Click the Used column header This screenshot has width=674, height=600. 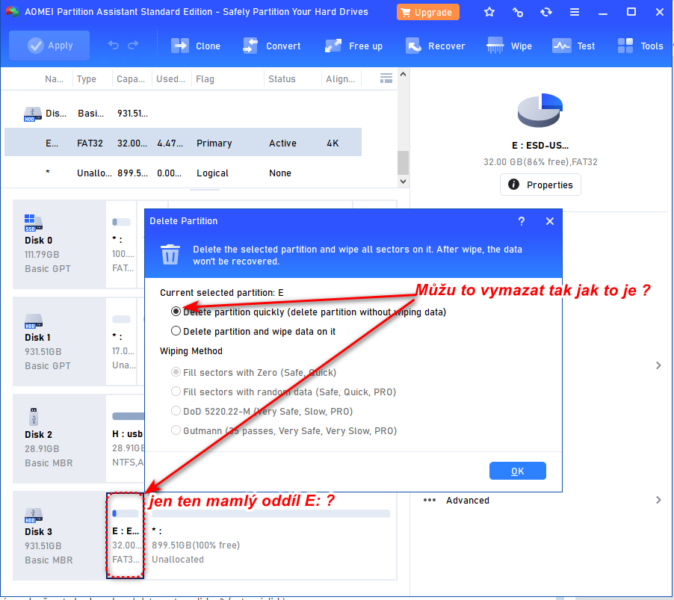click(170, 79)
